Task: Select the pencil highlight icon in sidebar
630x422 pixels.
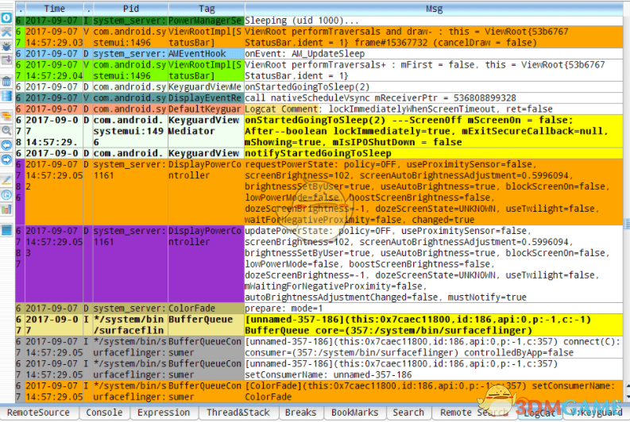Action: point(6,181)
